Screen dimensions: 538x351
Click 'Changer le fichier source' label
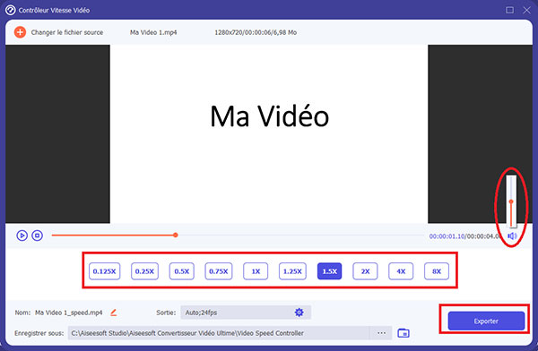[67, 32]
